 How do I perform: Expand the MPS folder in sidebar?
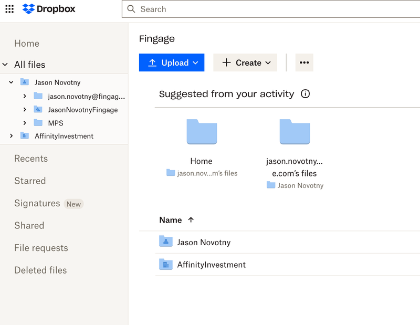click(25, 123)
